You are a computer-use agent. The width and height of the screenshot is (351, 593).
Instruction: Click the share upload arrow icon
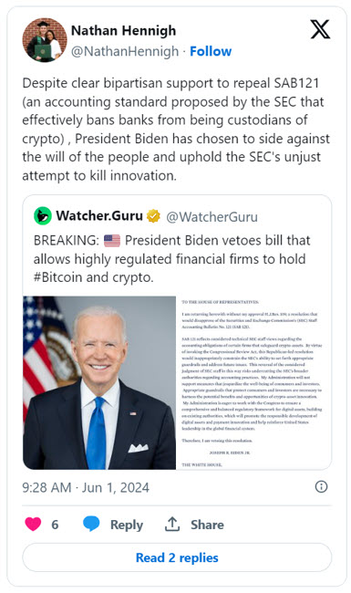pos(172,524)
